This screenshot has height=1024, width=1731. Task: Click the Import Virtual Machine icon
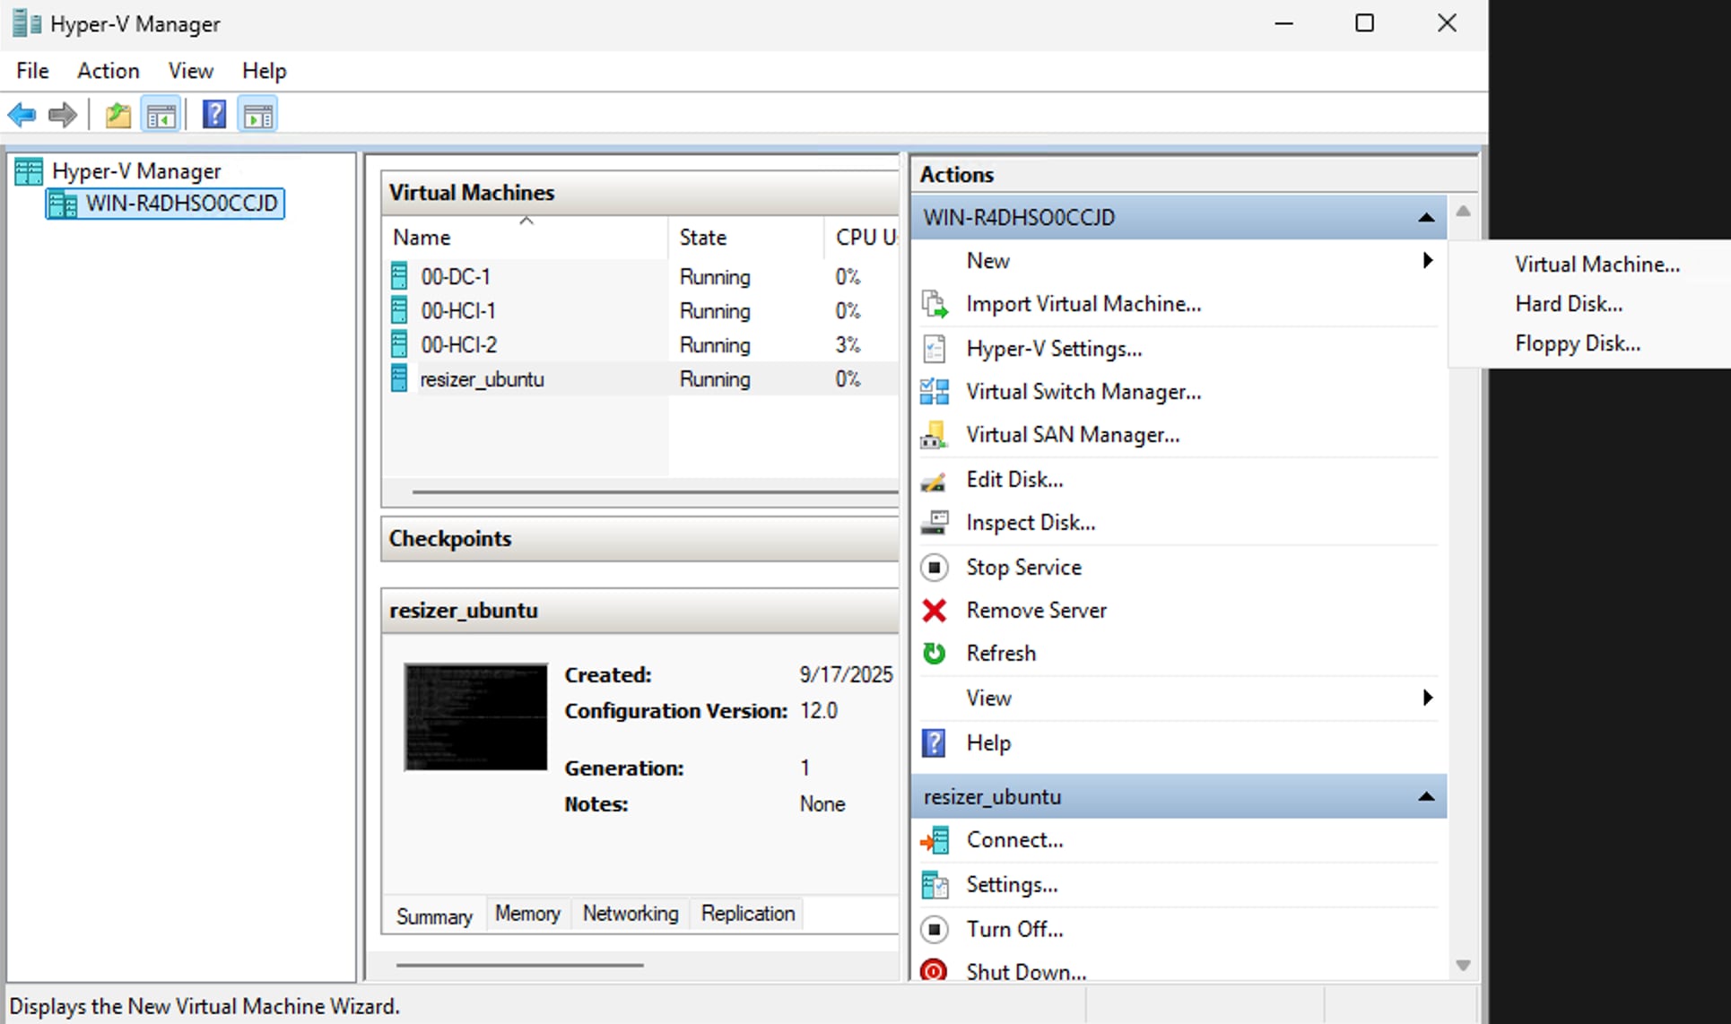(x=934, y=305)
